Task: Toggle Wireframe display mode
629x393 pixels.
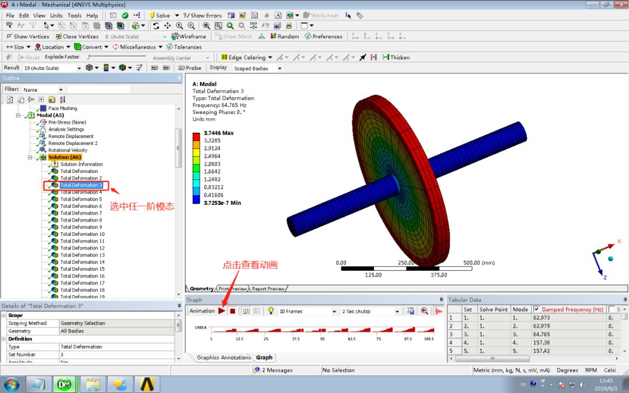Action: pyautogui.click(x=189, y=36)
